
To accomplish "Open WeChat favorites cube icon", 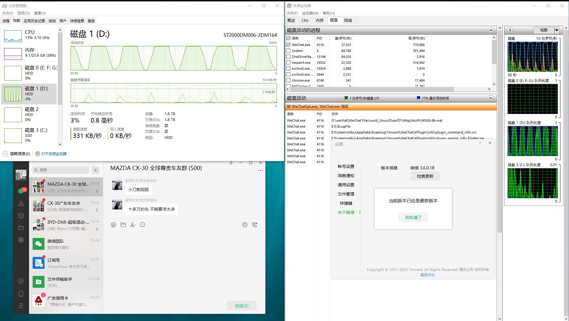I will (21, 216).
